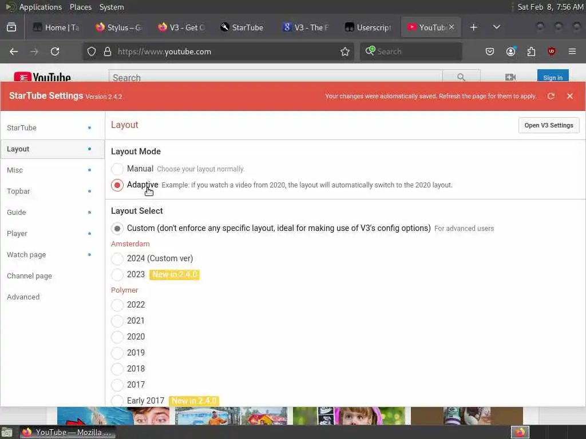
Task: Click the YouTube search magnifier button
Action: click(x=461, y=77)
